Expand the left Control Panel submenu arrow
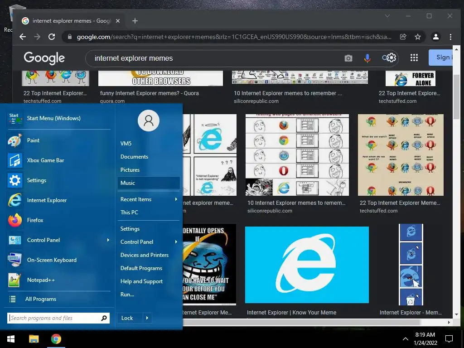 (108, 240)
